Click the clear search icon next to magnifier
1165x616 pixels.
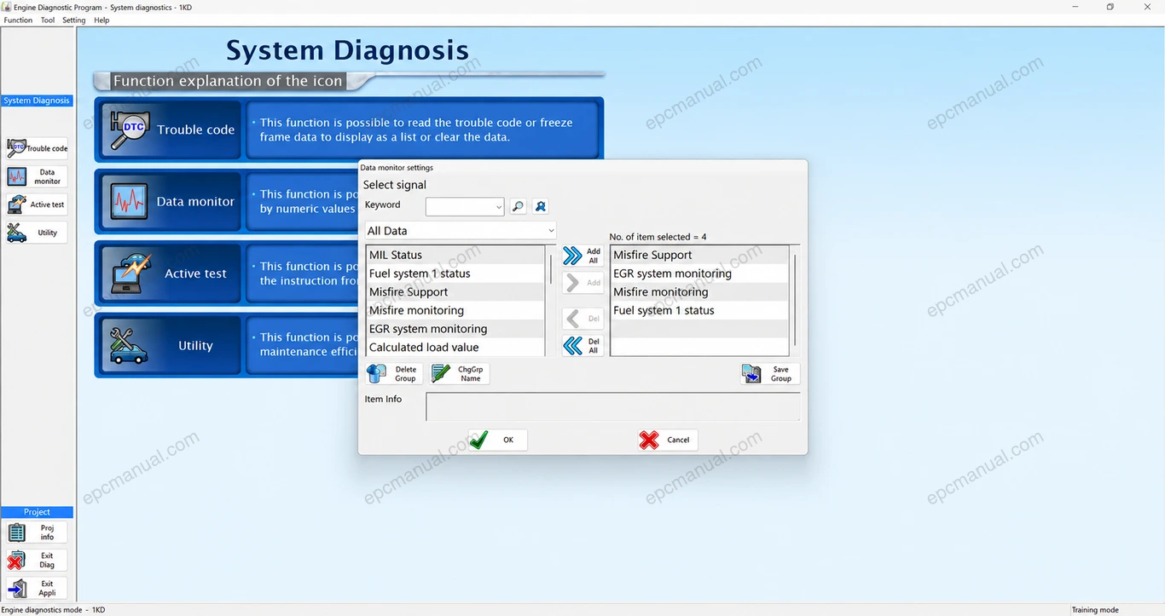pos(540,206)
